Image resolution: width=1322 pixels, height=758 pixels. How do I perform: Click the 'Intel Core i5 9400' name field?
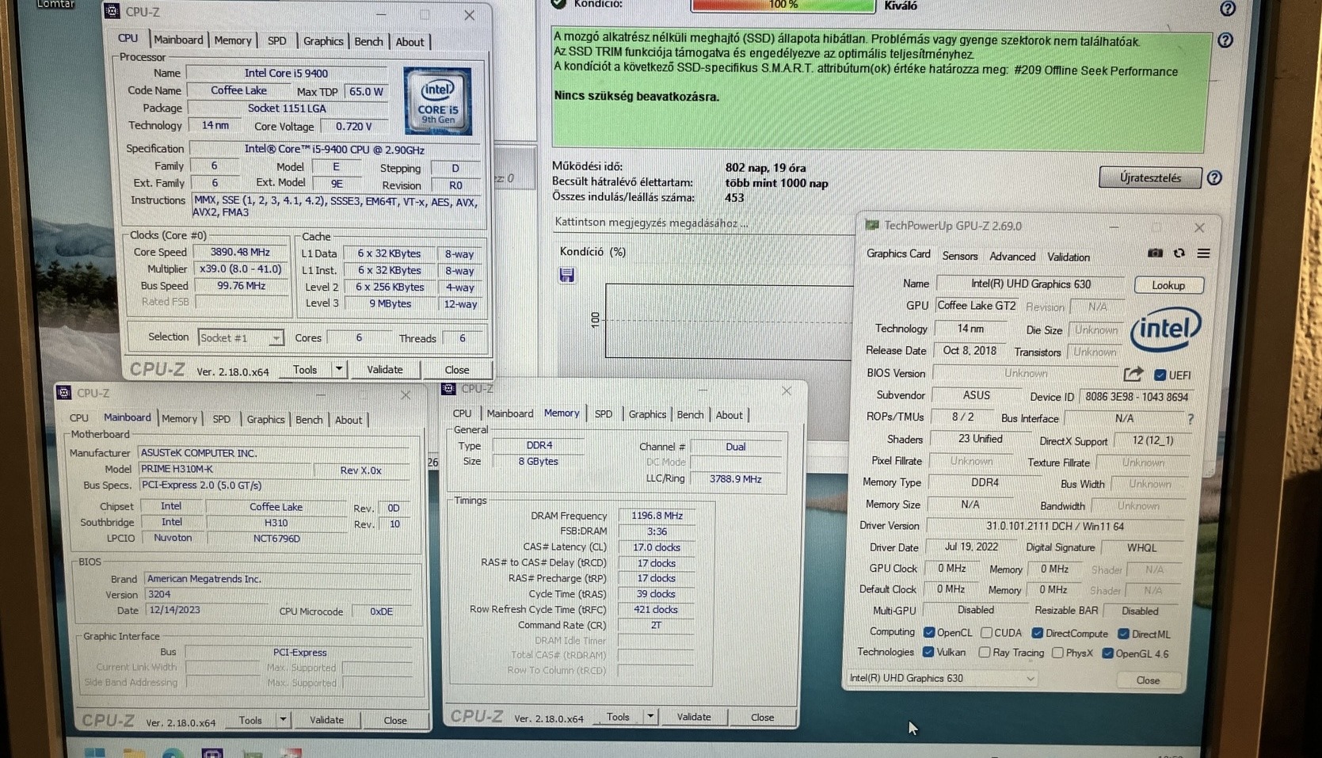[x=286, y=73]
